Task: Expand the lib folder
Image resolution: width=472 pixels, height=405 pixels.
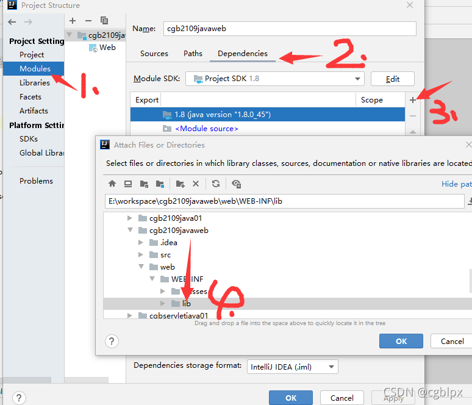Action: point(163,304)
